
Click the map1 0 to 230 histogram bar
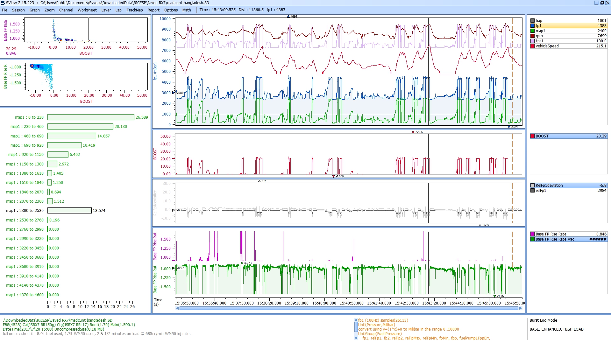[x=91, y=117]
